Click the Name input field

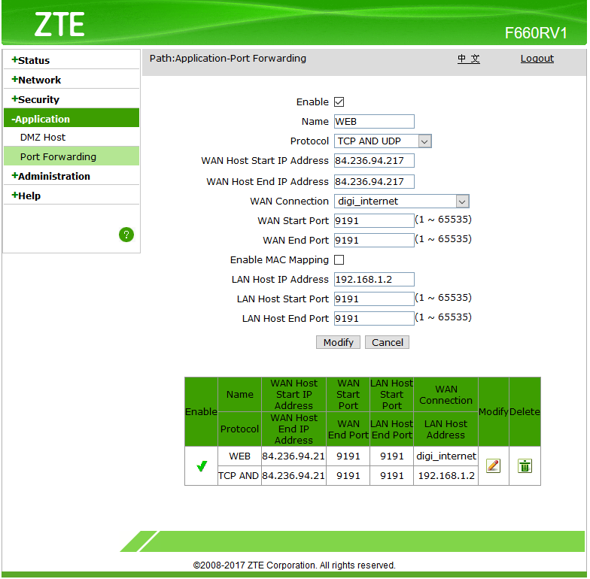click(375, 122)
